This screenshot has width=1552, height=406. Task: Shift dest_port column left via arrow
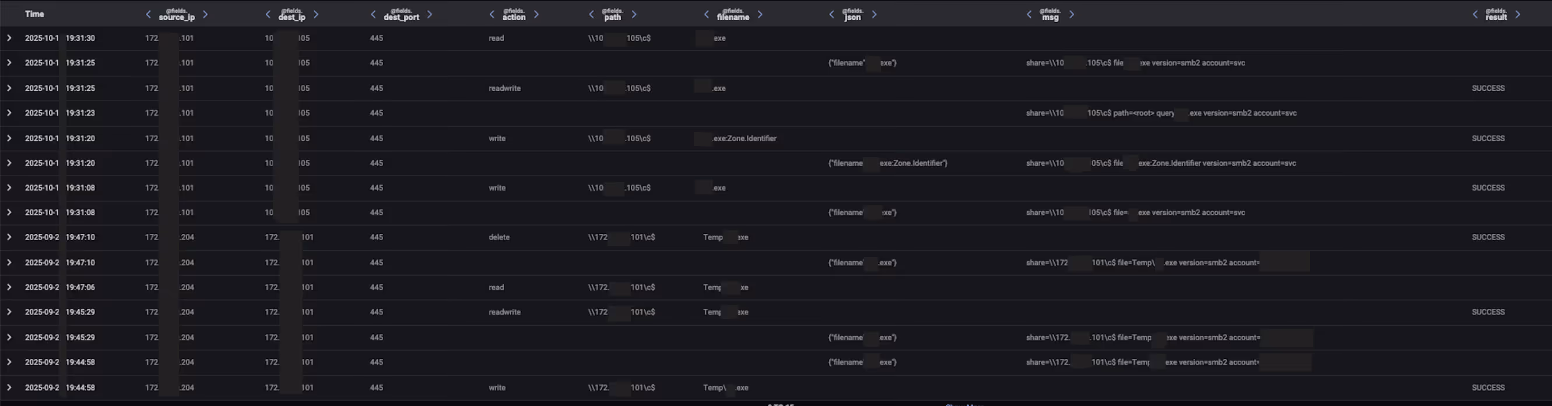tap(373, 15)
